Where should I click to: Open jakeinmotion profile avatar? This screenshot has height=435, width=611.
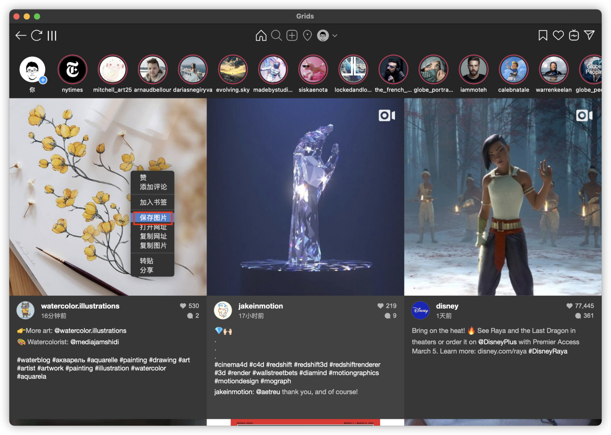click(x=223, y=310)
